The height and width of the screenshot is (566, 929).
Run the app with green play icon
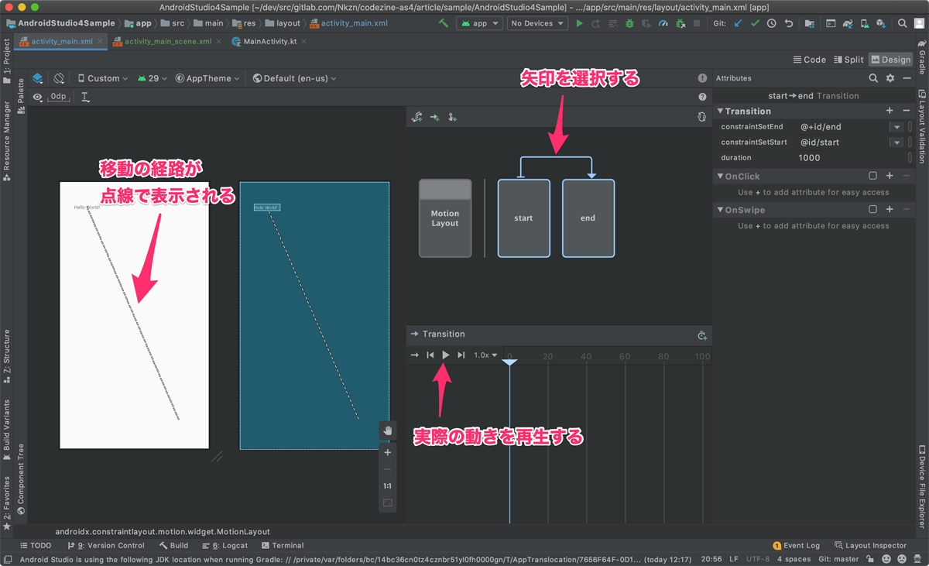coord(579,23)
